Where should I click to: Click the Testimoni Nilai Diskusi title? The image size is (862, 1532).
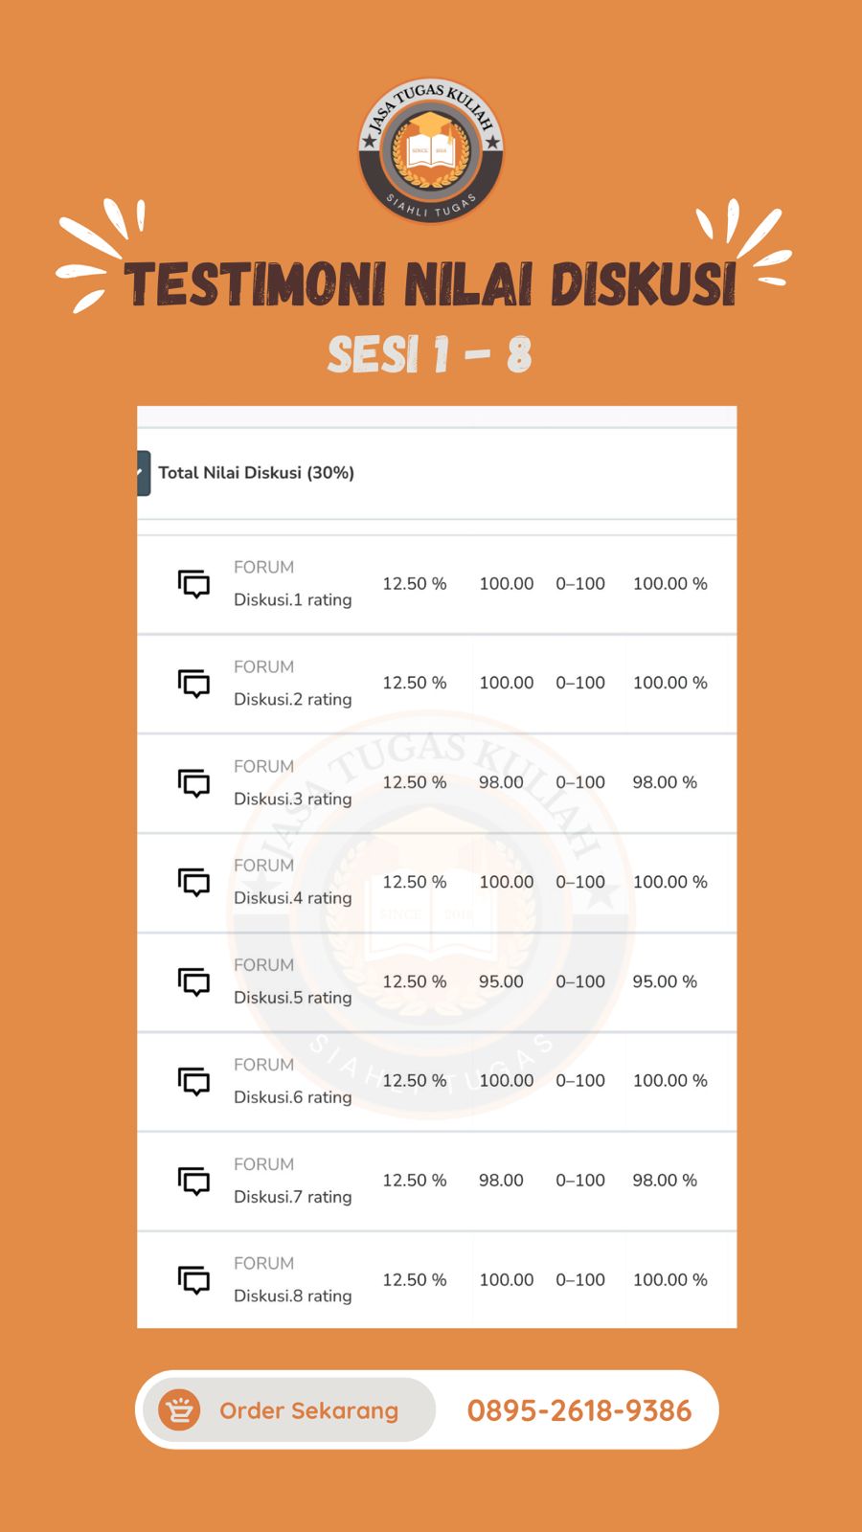pyautogui.click(x=431, y=284)
